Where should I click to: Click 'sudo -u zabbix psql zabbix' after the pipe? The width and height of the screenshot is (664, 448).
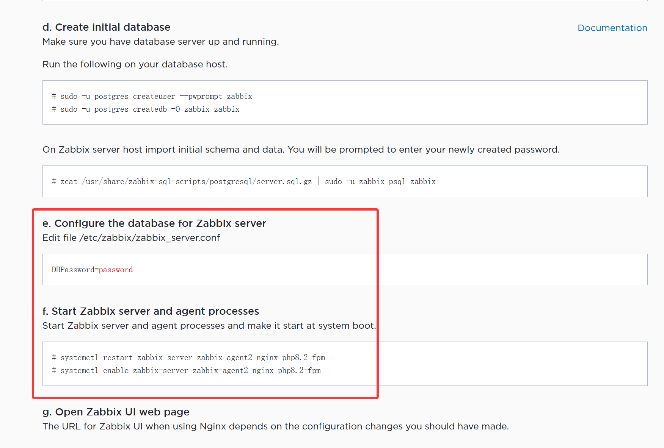(x=380, y=182)
